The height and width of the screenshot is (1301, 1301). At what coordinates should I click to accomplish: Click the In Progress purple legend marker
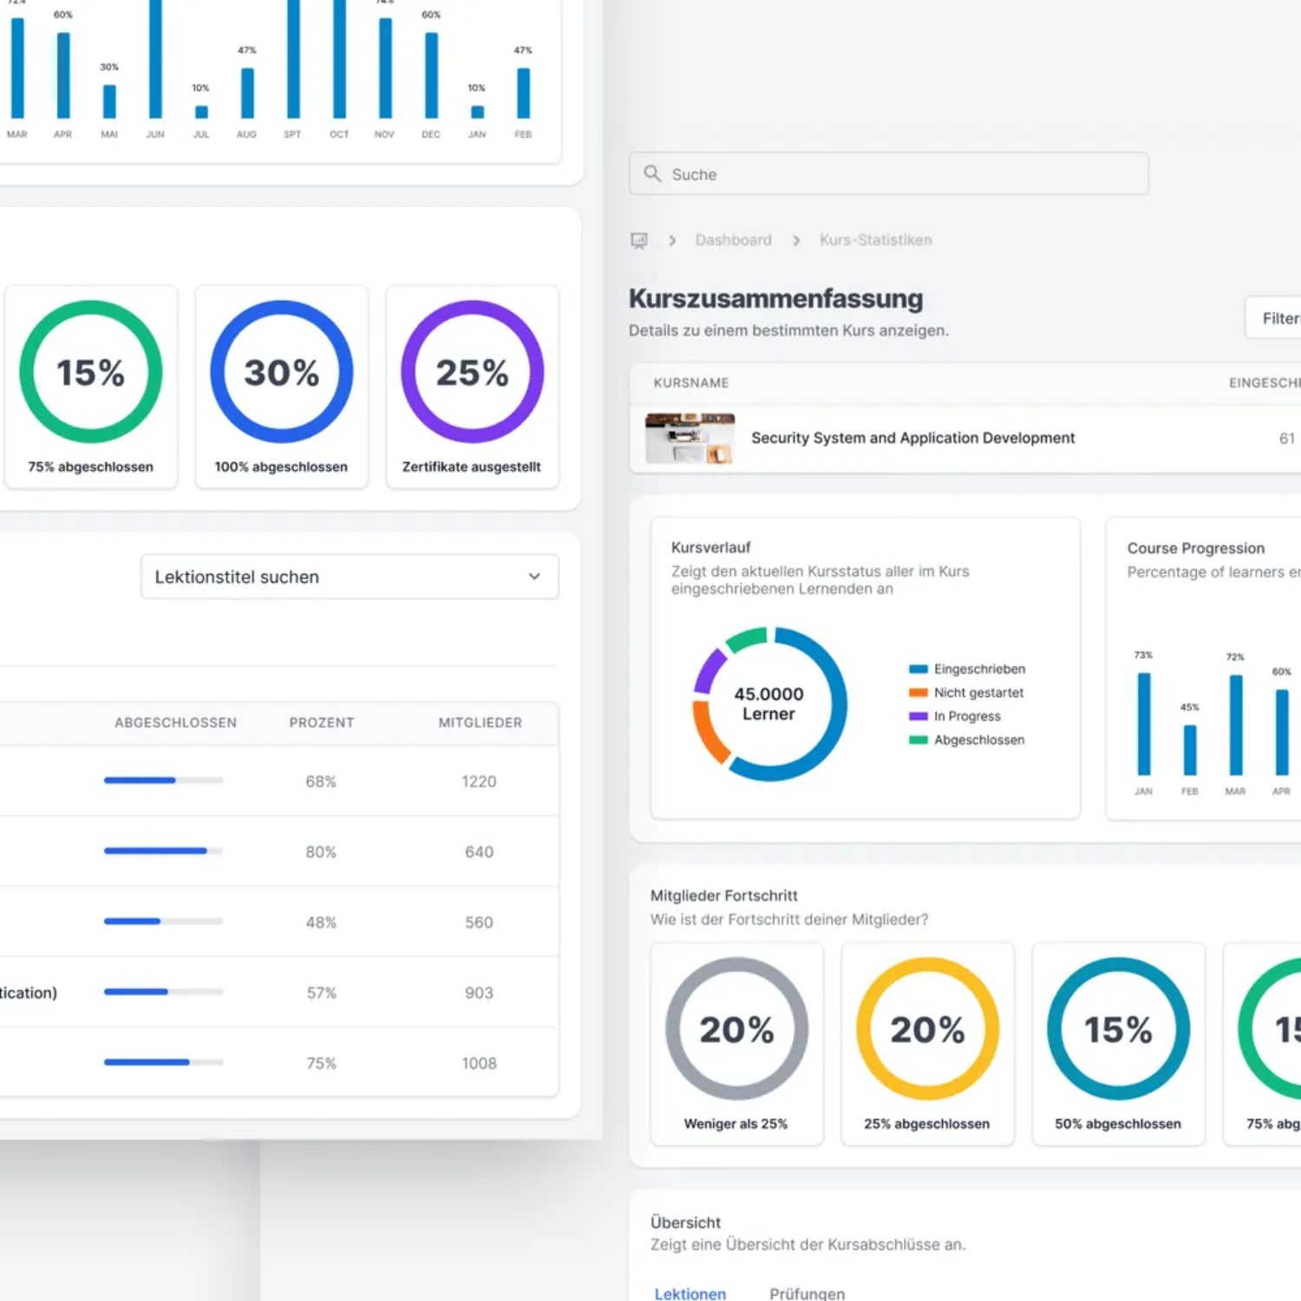[x=918, y=716]
